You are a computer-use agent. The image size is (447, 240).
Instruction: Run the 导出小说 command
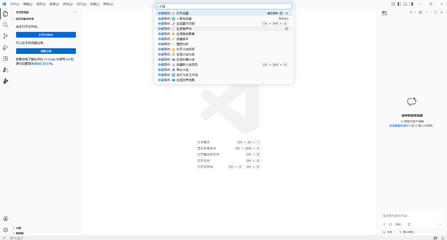click(x=223, y=70)
